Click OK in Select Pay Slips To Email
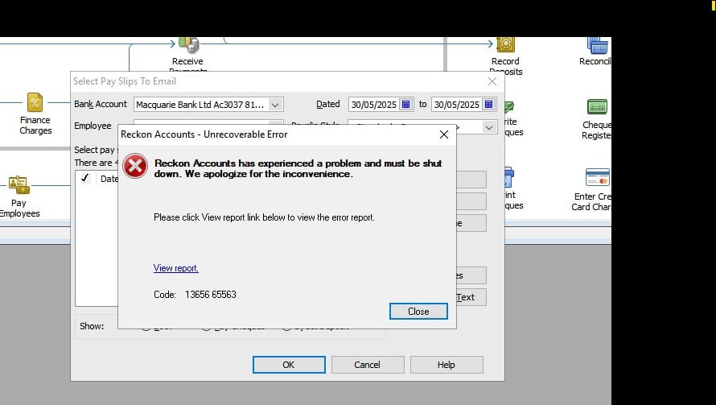The height and width of the screenshot is (405, 716). (289, 365)
